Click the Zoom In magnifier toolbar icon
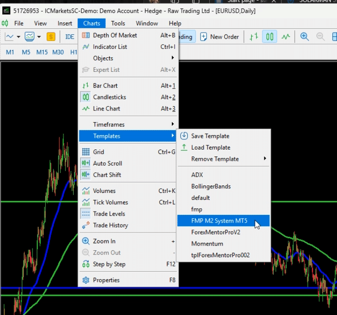Image resolution: width=337 pixels, height=315 pixels. [x=304, y=36]
